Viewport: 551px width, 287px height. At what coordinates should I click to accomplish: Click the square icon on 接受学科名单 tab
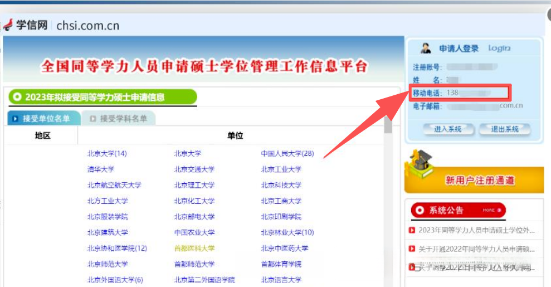pyautogui.click(x=93, y=119)
